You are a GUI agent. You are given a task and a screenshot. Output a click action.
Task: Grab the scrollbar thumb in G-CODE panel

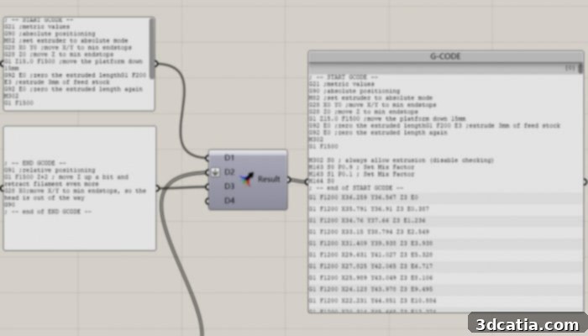point(580,68)
